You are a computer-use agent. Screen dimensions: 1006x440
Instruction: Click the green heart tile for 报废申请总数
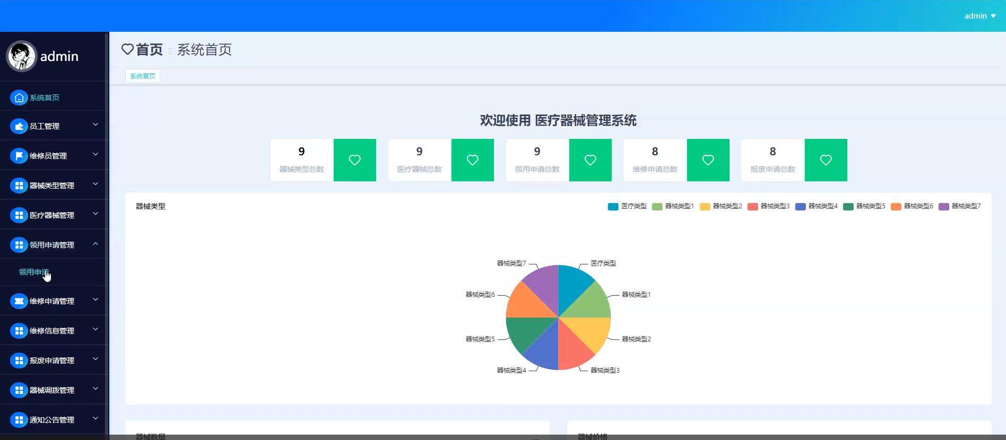(x=826, y=160)
